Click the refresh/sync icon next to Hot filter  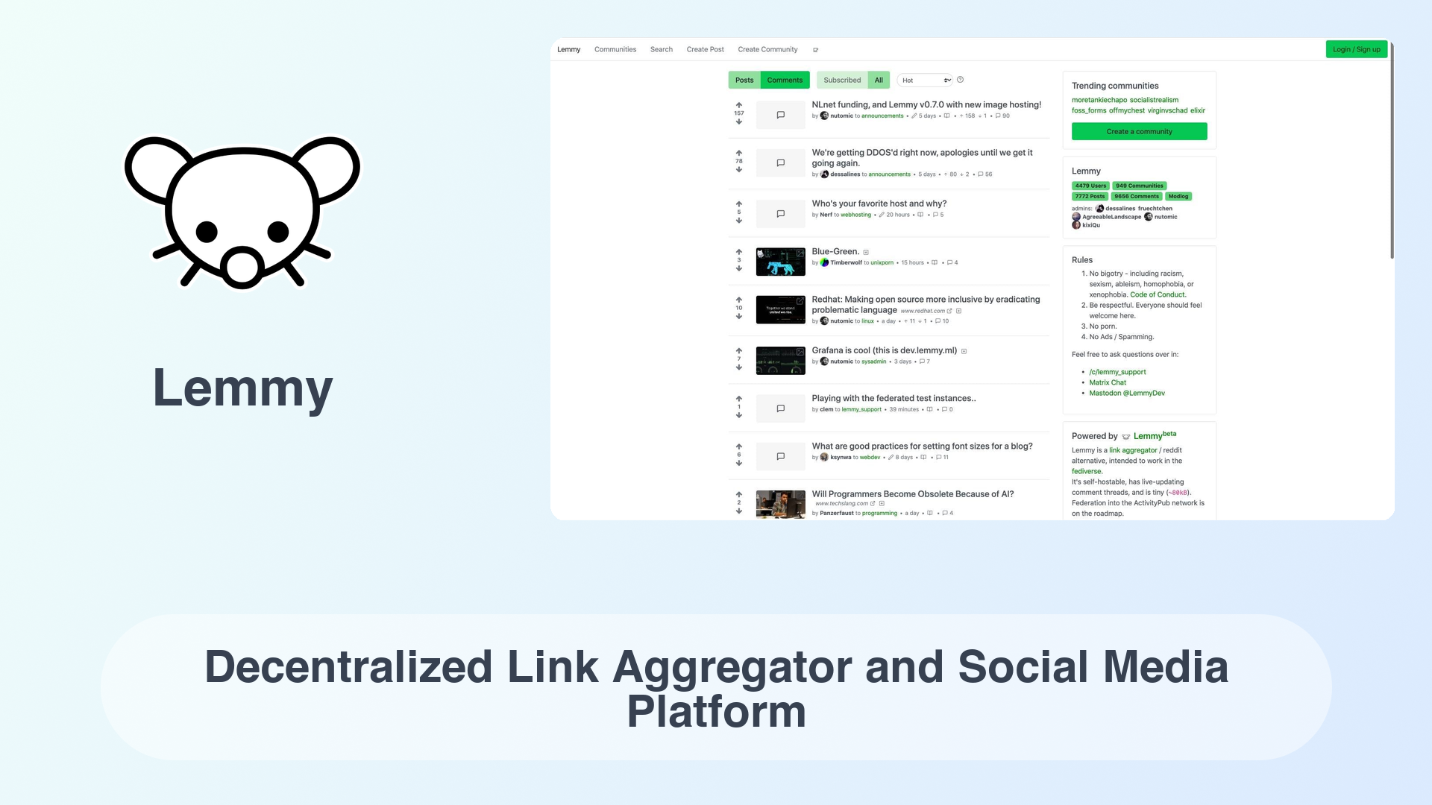point(961,80)
